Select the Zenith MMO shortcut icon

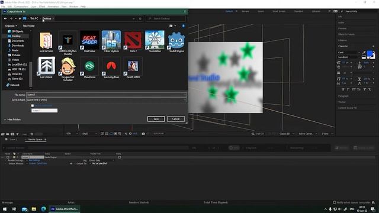tap(133, 66)
